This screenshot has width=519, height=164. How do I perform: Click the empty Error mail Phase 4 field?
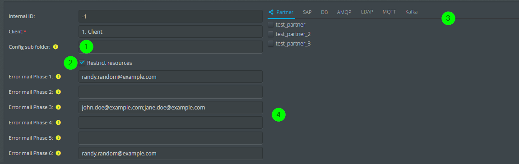click(171, 123)
